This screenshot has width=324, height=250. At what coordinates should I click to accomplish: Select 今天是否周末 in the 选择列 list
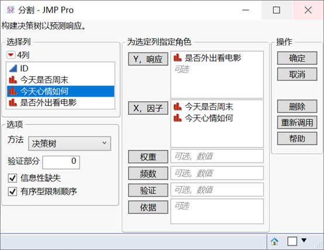coord(60,80)
